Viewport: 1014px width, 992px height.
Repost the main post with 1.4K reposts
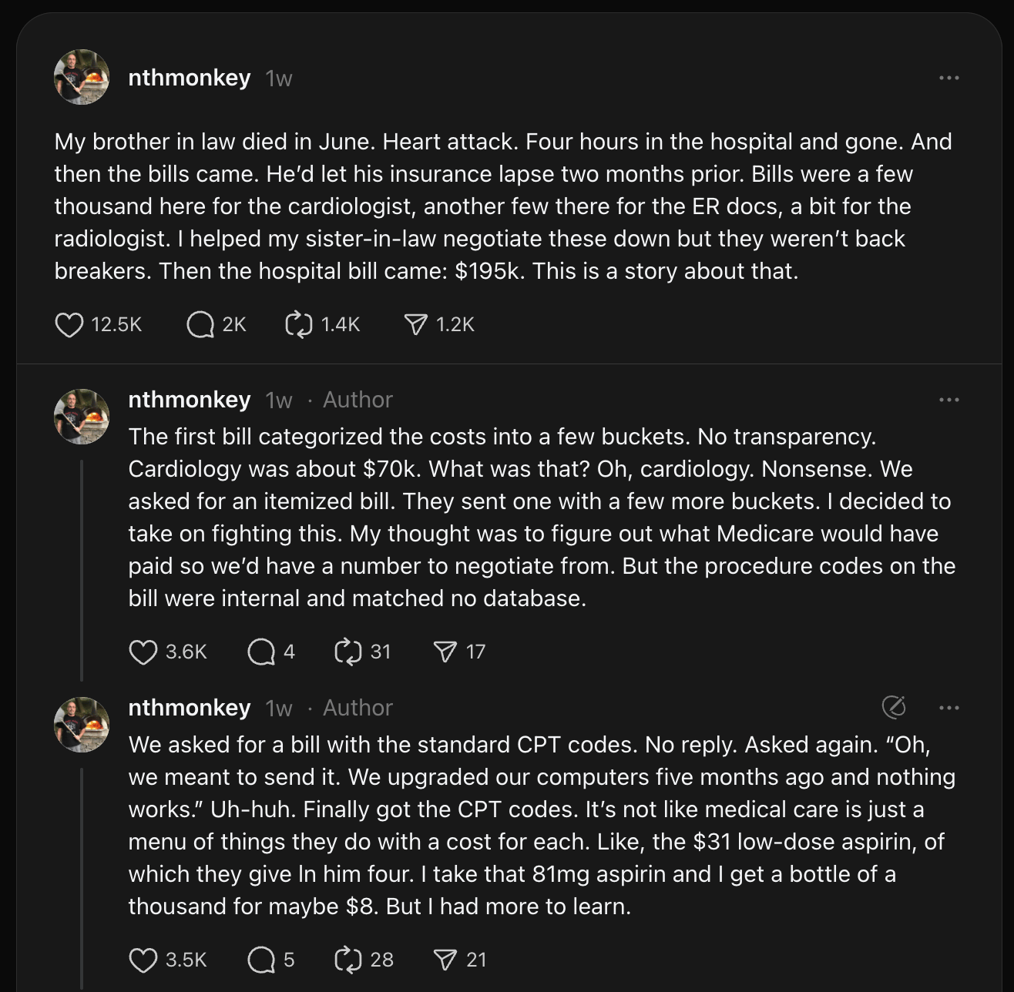coord(298,325)
